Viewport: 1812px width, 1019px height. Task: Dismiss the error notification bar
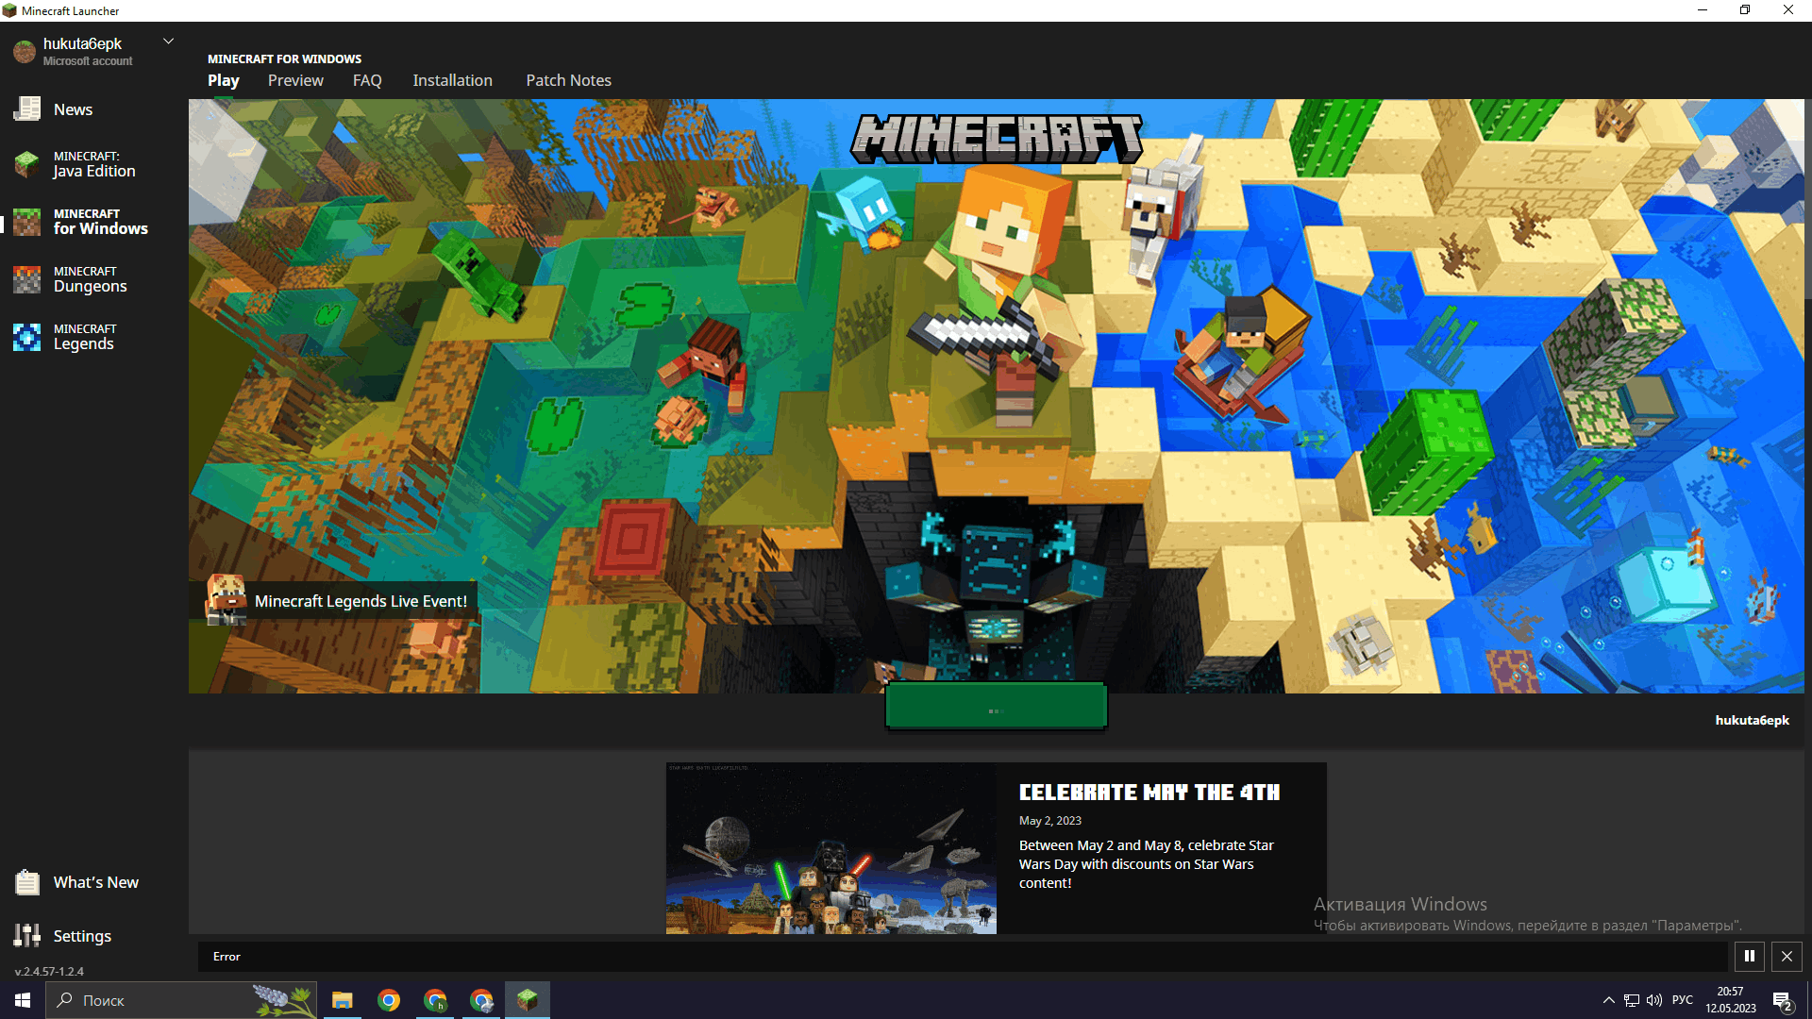point(1786,956)
